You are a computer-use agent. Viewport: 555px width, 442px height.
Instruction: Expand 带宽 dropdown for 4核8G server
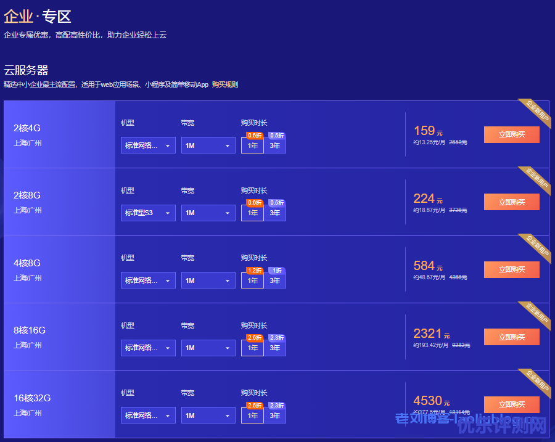pos(208,280)
